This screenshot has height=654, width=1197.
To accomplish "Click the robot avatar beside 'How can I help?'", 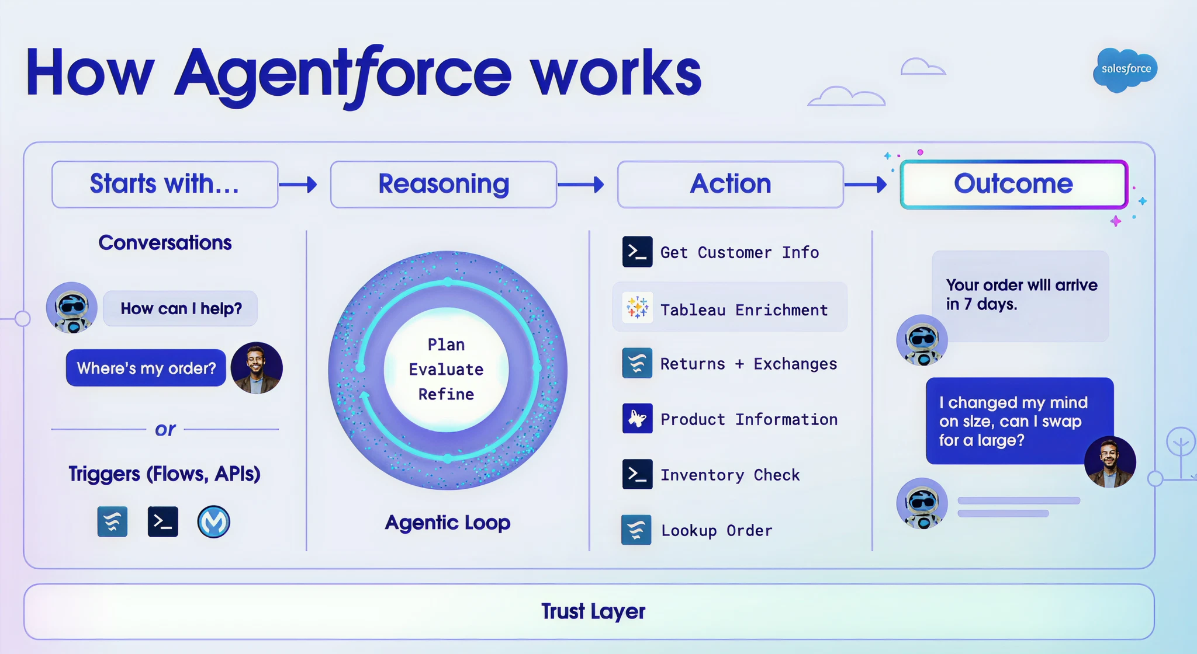I will click(72, 308).
